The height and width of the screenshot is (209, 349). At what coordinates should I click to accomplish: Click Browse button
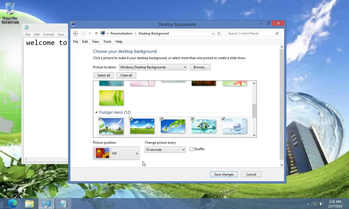tap(200, 67)
